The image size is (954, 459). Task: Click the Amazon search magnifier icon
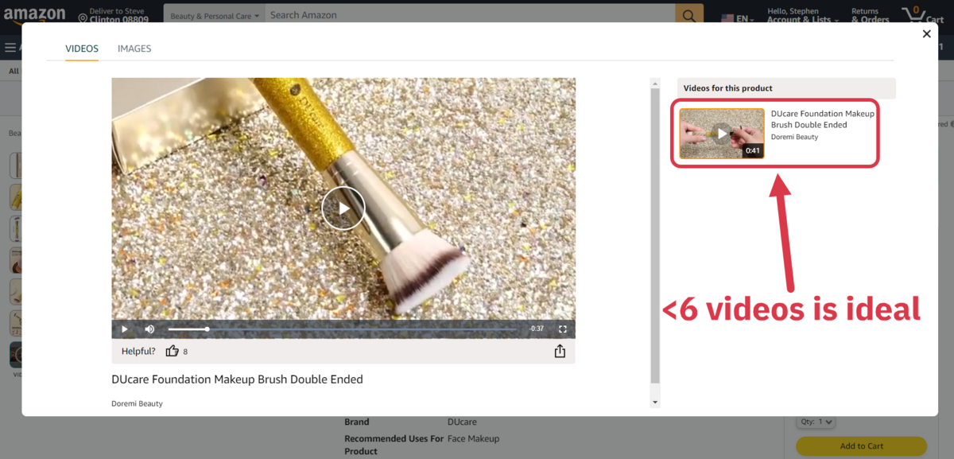tap(689, 15)
